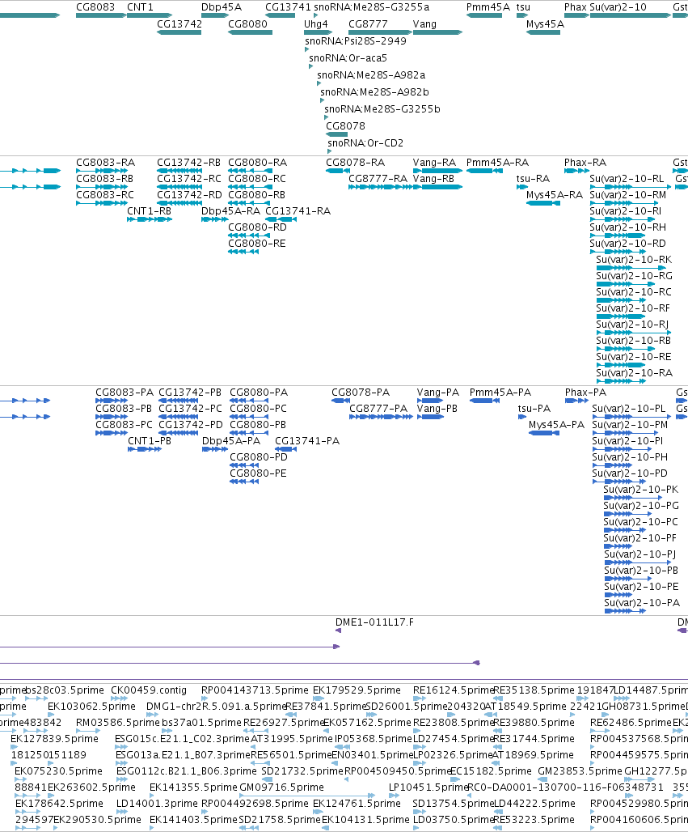Image resolution: width=688 pixels, height=832 pixels.
Task: Click the RP004143713.5prime label
Action: pos(255,690)
